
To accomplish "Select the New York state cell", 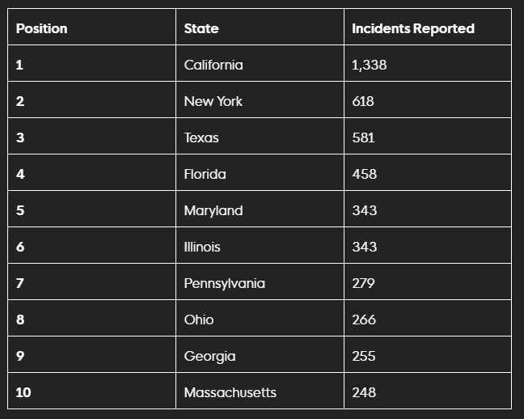I will 213,101.
